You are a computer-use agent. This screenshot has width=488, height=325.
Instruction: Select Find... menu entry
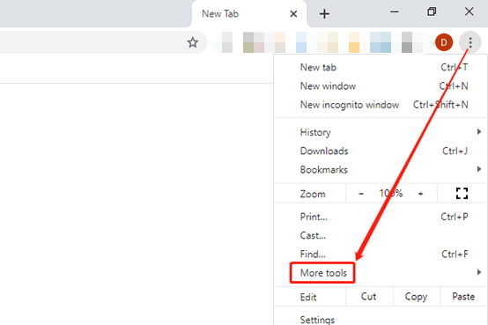381,254
